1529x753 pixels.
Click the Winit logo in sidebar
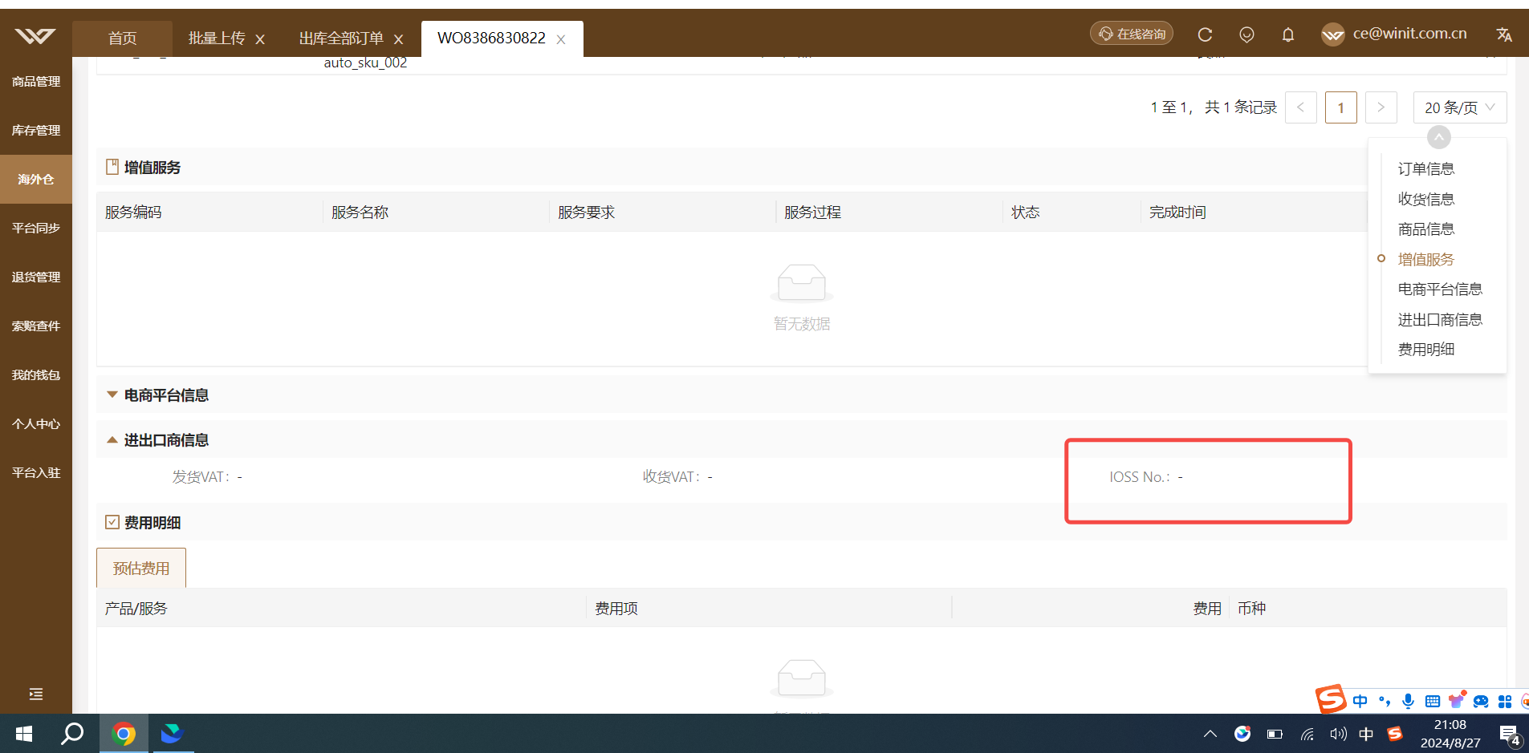(35, 35)
